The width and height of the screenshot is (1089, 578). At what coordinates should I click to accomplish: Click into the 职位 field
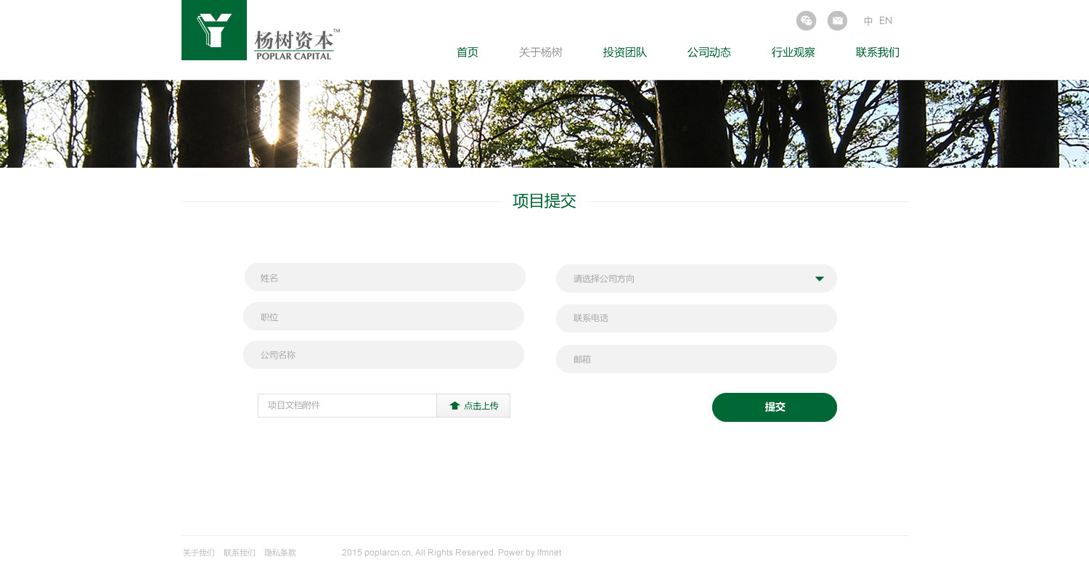point(383,317)
